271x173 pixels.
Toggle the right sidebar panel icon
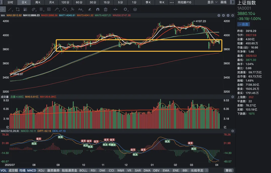(x=232, y=2)
